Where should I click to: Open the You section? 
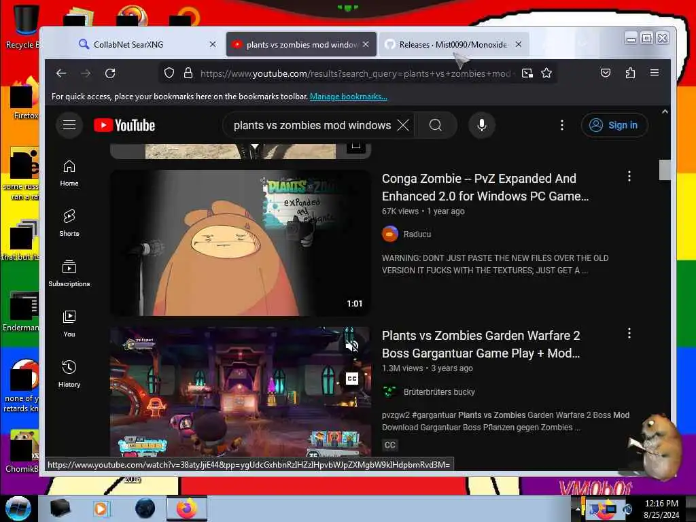(69, 324)
